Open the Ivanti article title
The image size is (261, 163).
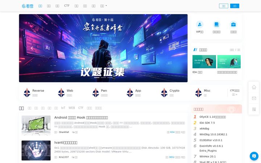click(x=66, y=143)
